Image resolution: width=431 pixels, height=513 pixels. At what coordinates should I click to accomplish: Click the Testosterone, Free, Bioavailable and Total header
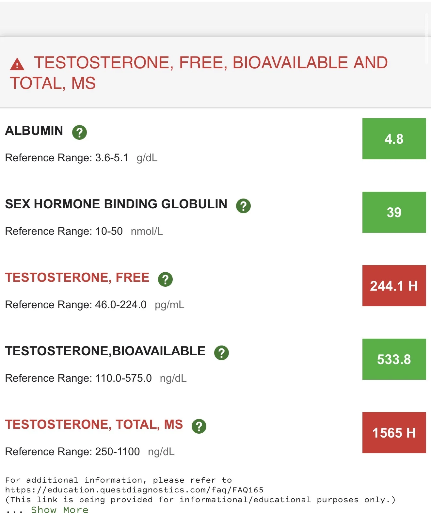[199, 72]
